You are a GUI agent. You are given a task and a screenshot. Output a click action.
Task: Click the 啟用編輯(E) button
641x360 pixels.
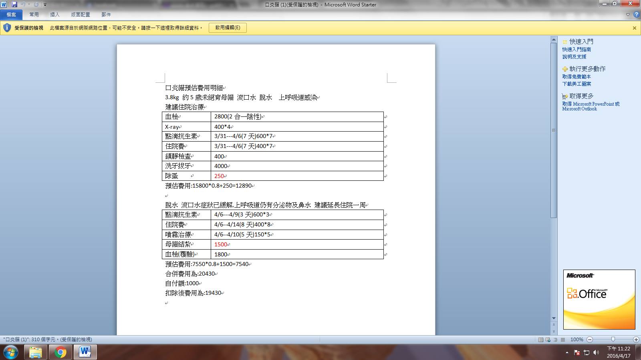228,28
